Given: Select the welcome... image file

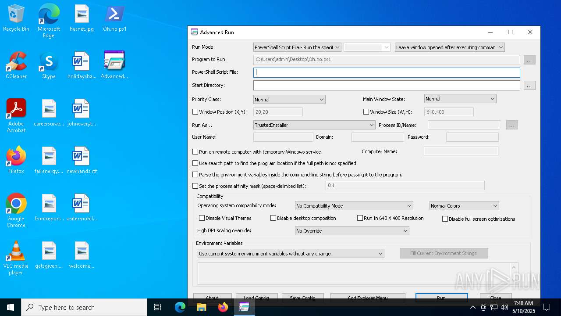Looking at the screenshot, I should (x=82, y=255).
